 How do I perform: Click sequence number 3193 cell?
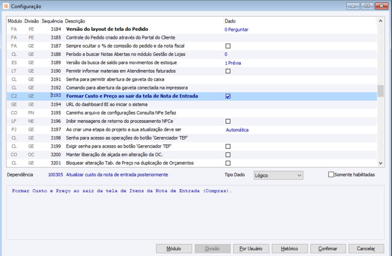coord(56,96)
